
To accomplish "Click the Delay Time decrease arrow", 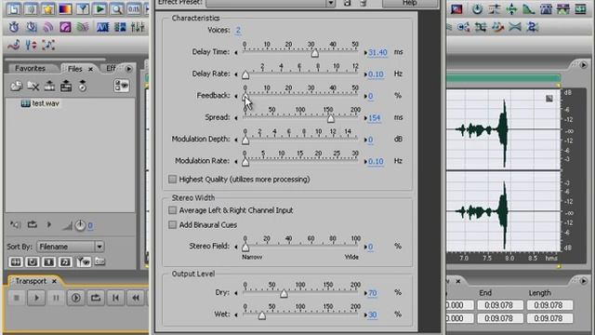I will tap(236, 53).
